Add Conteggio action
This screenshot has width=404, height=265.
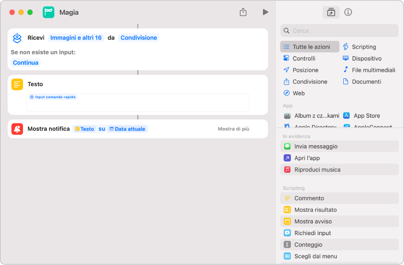pyautogui.click(x=339, y=245)
